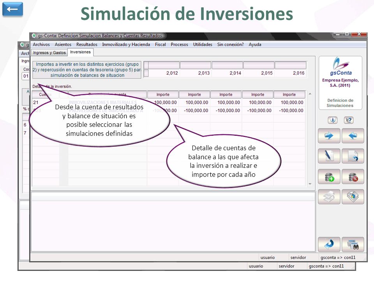The height and width of the screenshot is (281, 374).
Task: Click servidor in the back window status bar
Action: click(x=286, y=266)
